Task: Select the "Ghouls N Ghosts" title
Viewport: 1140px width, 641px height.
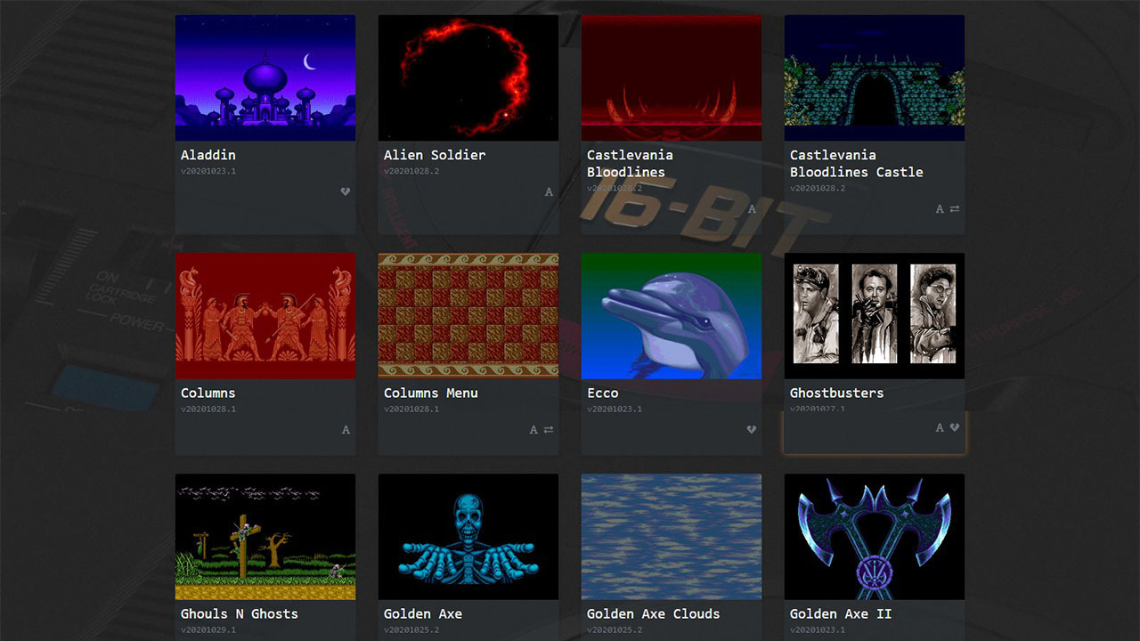Action: coord(240,613)
